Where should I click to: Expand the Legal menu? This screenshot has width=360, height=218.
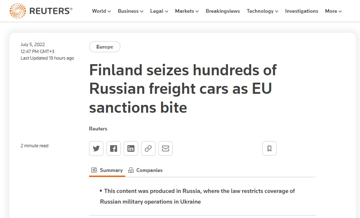[159, 11]
